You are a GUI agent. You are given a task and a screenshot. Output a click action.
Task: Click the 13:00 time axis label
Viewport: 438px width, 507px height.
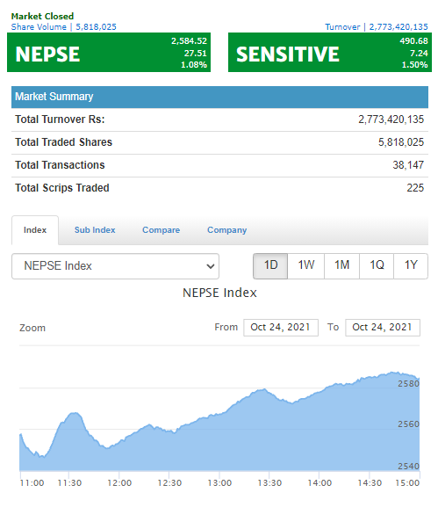(x=219, y=483)
